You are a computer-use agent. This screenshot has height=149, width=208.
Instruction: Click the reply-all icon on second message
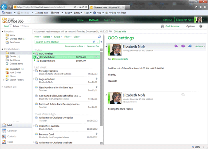(x=183, y=95)
